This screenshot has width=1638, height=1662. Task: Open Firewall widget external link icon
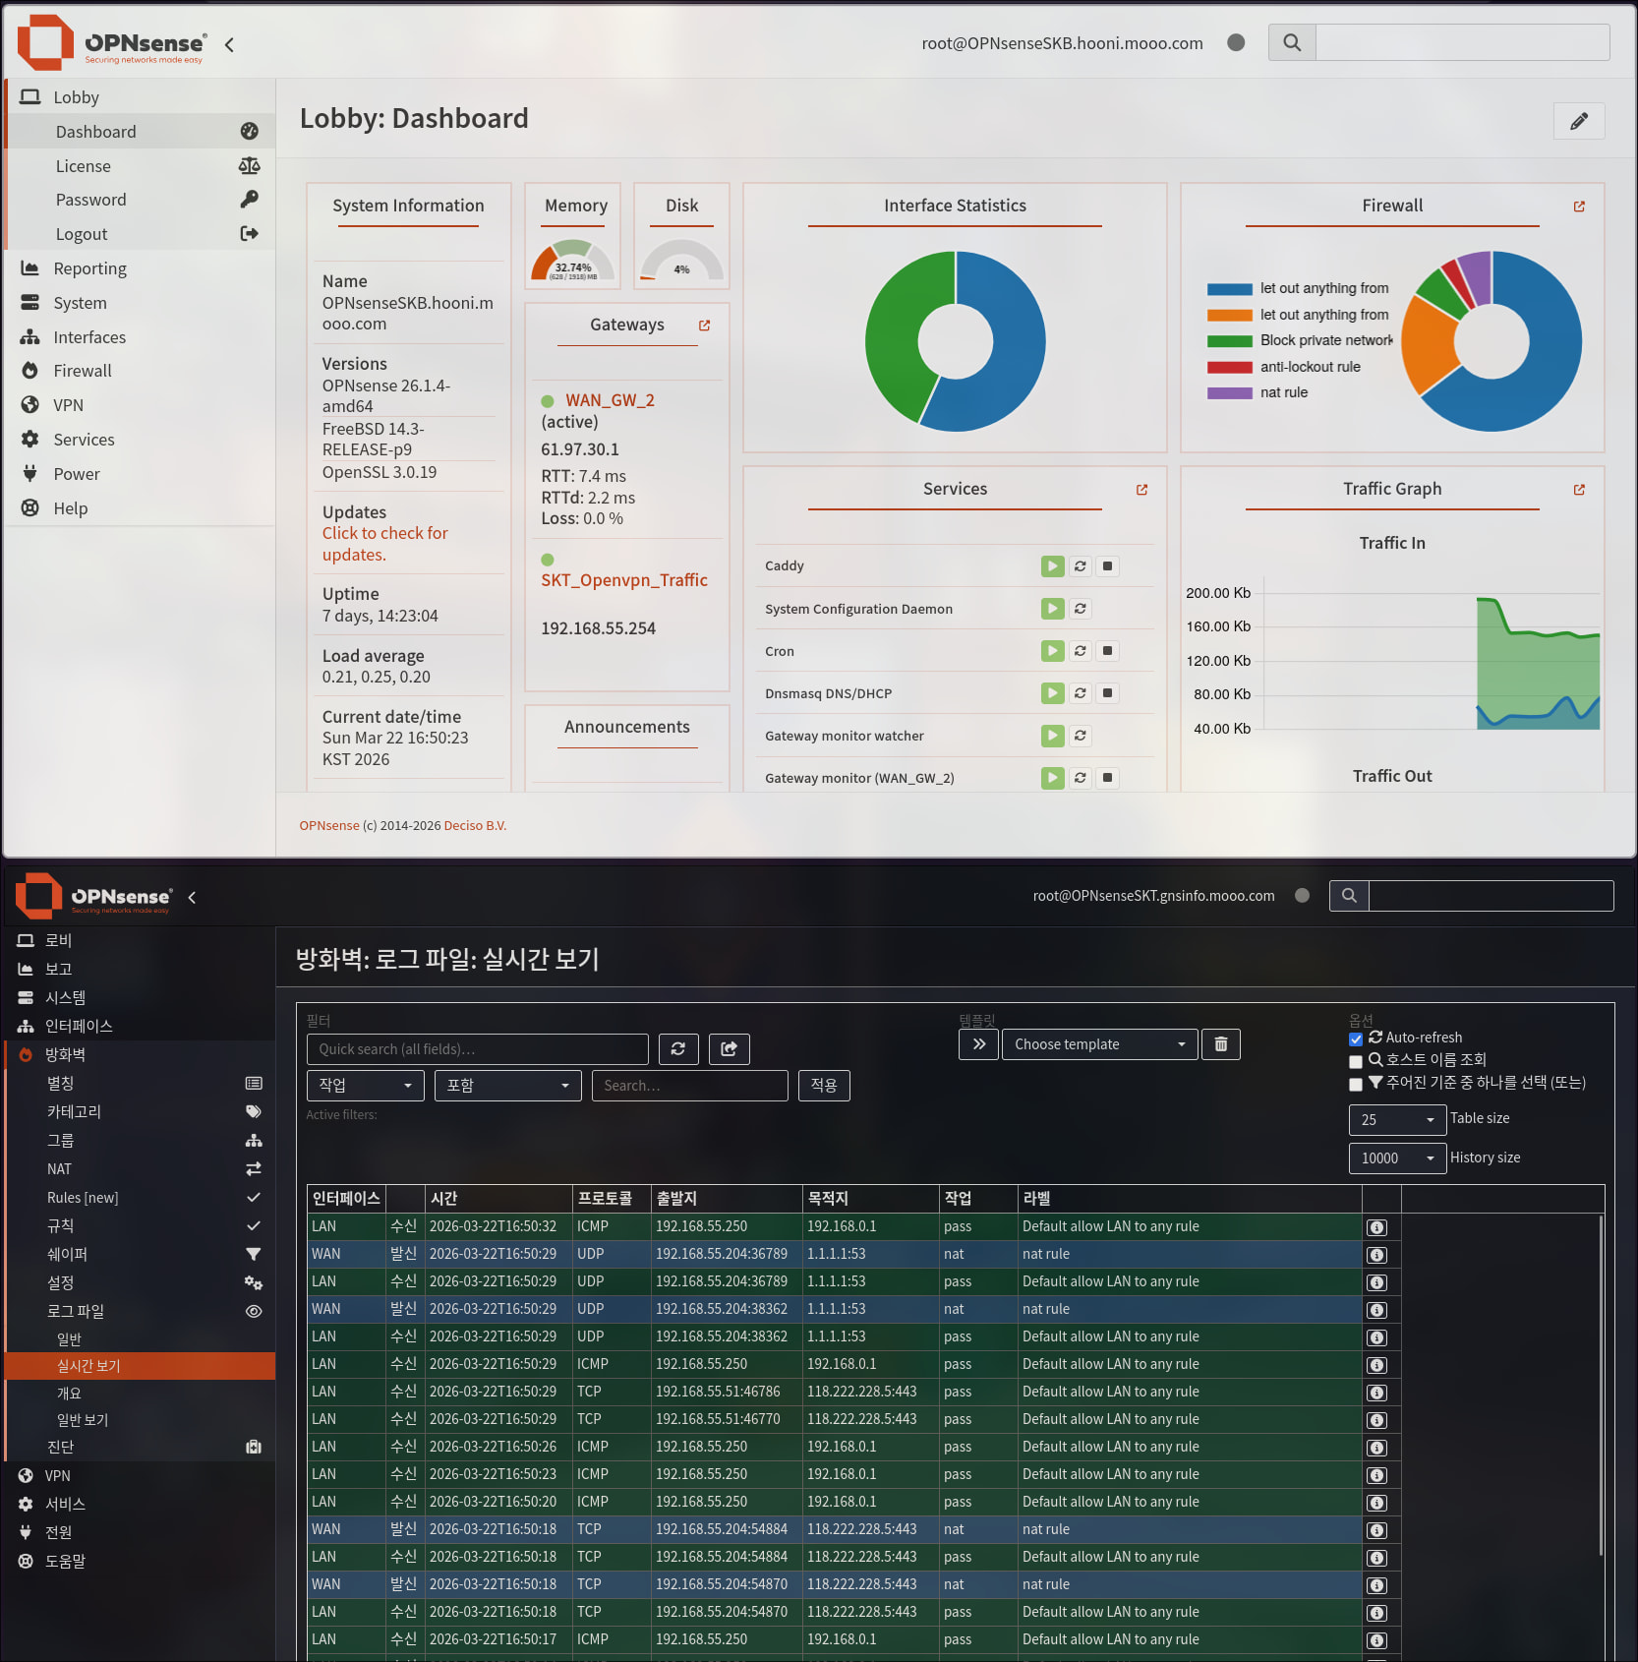point(1579,207)
